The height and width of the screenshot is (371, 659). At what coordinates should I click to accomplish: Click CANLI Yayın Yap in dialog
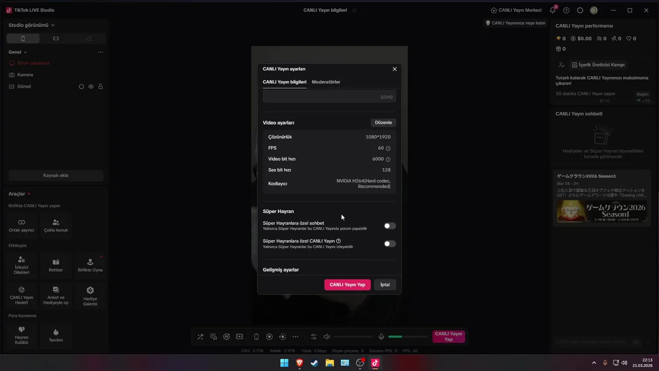(x=348, y=284)
